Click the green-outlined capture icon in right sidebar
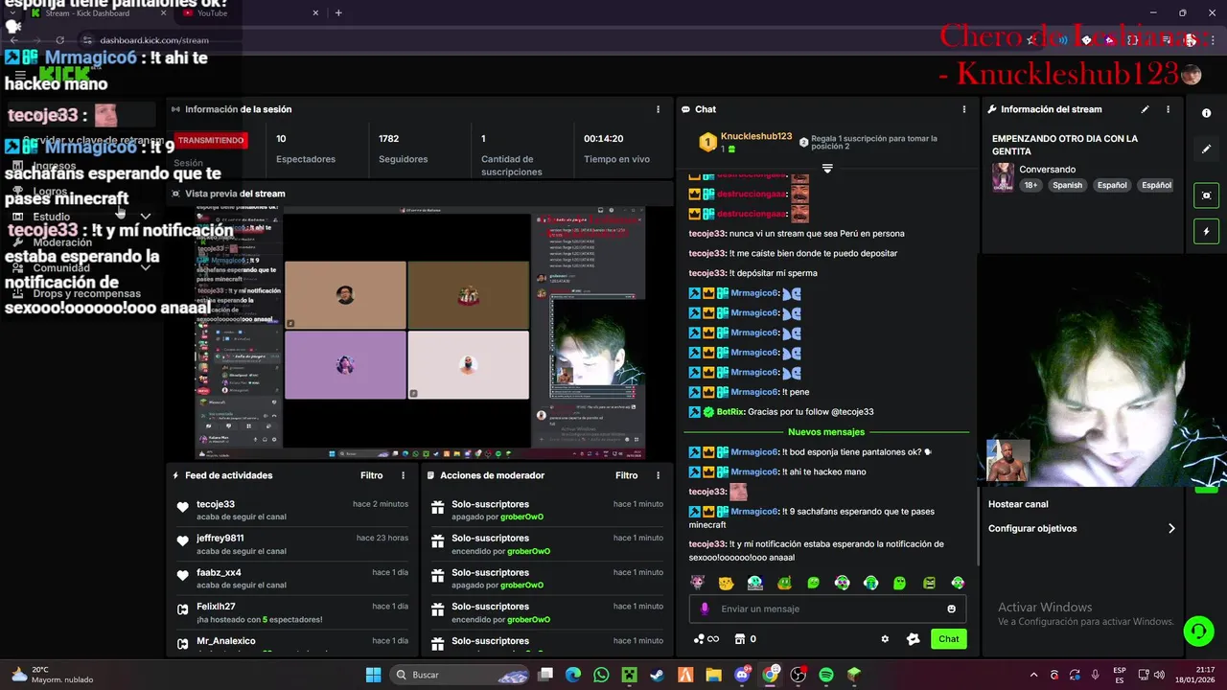Viewport: 1227px width, 690px height. tap(1206, 195)
